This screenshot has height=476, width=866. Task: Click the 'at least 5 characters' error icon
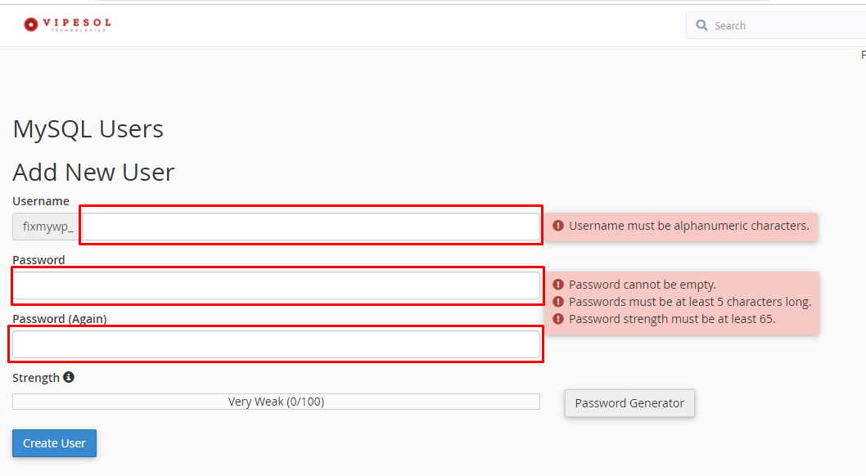coord(558,302)
